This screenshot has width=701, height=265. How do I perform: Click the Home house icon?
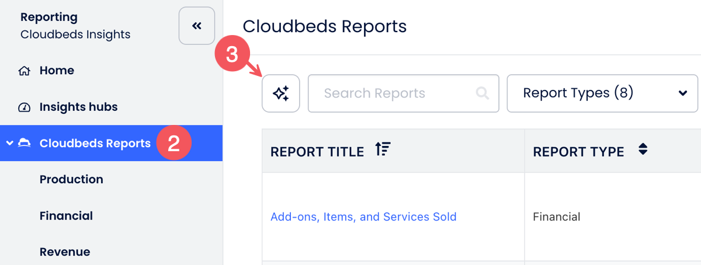click(x=24, y=71)
